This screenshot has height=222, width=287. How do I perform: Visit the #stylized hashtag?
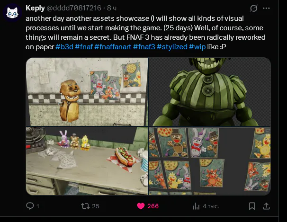[172, 47]
